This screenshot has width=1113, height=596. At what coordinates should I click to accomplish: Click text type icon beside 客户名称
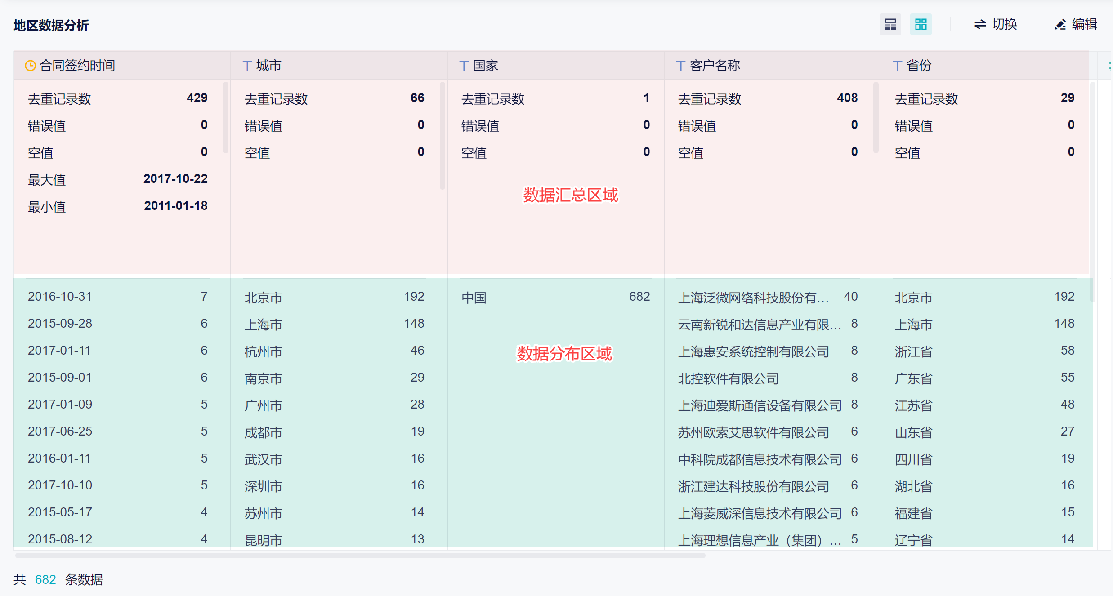[680, 66]
